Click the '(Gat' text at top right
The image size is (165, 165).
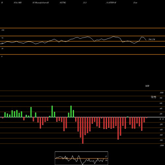135,3
